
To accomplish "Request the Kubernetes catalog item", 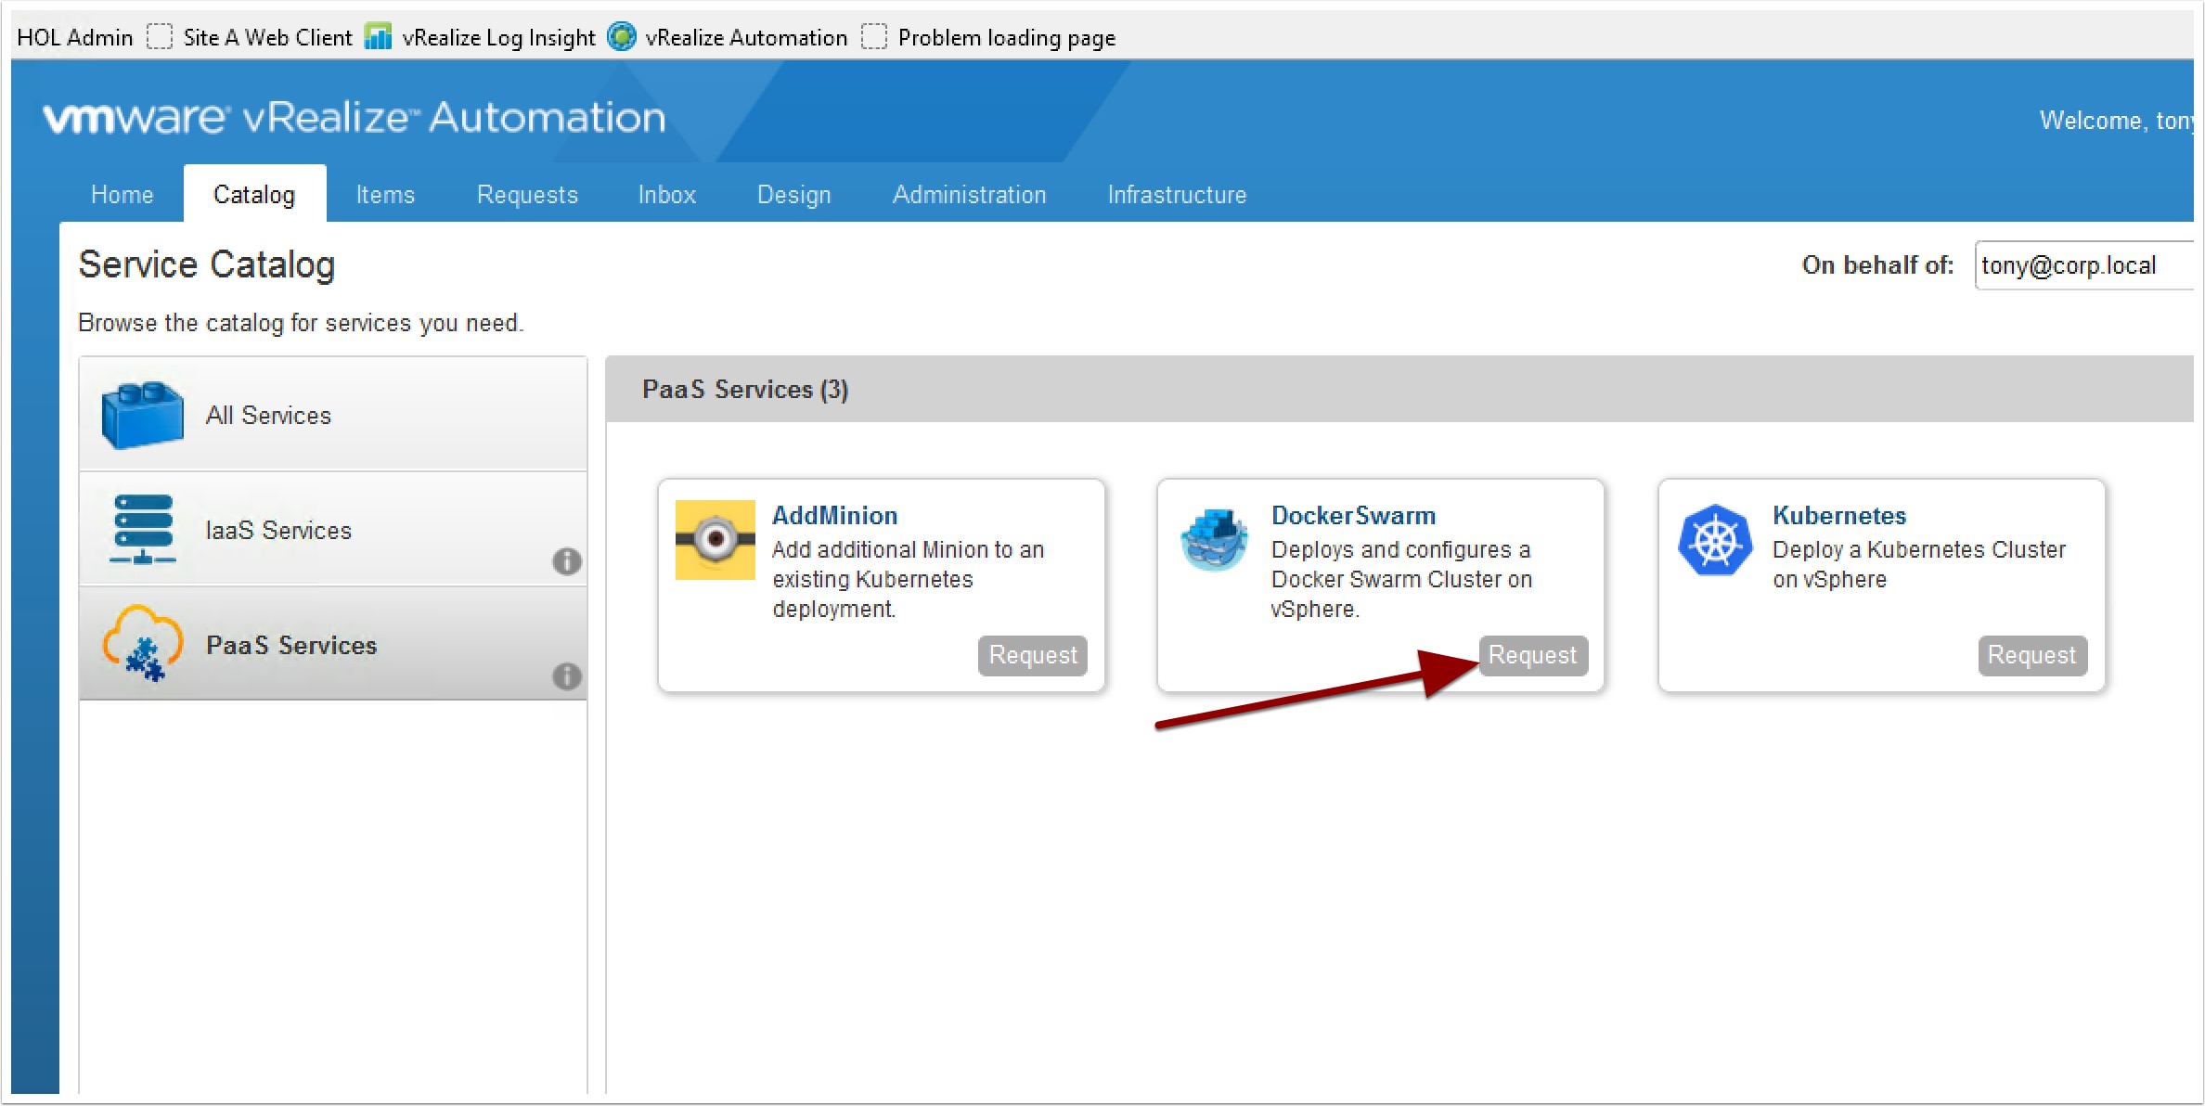I will (x=2032, y=655).
